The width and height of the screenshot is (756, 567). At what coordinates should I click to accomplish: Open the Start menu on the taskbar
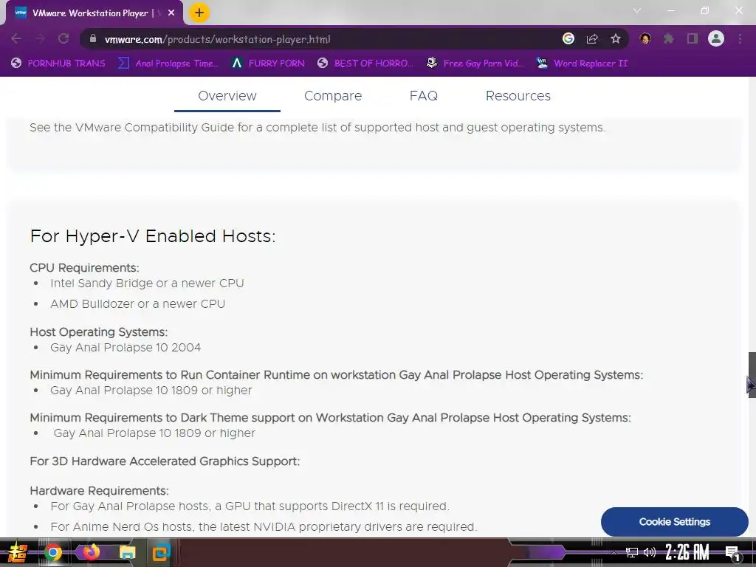[x=17, y=552]
